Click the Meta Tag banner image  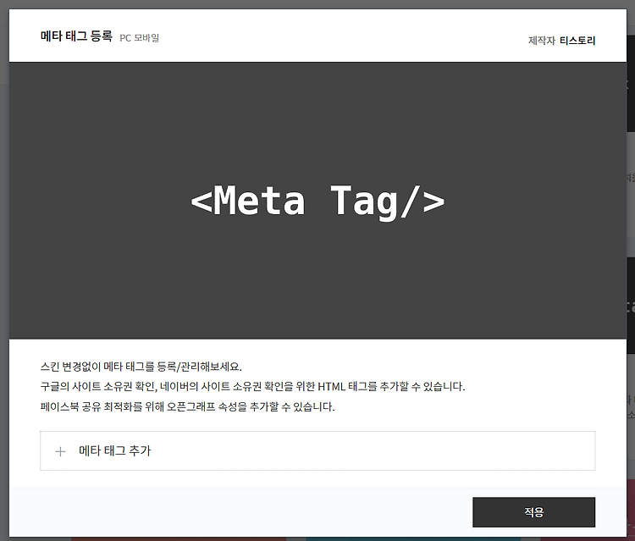tap(317, 201)
